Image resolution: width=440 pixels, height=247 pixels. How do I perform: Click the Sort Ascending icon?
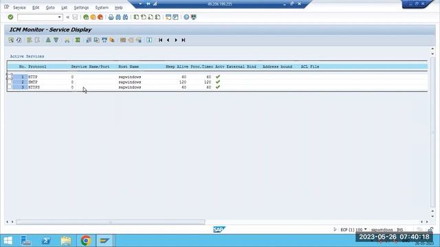coord(48,40)
